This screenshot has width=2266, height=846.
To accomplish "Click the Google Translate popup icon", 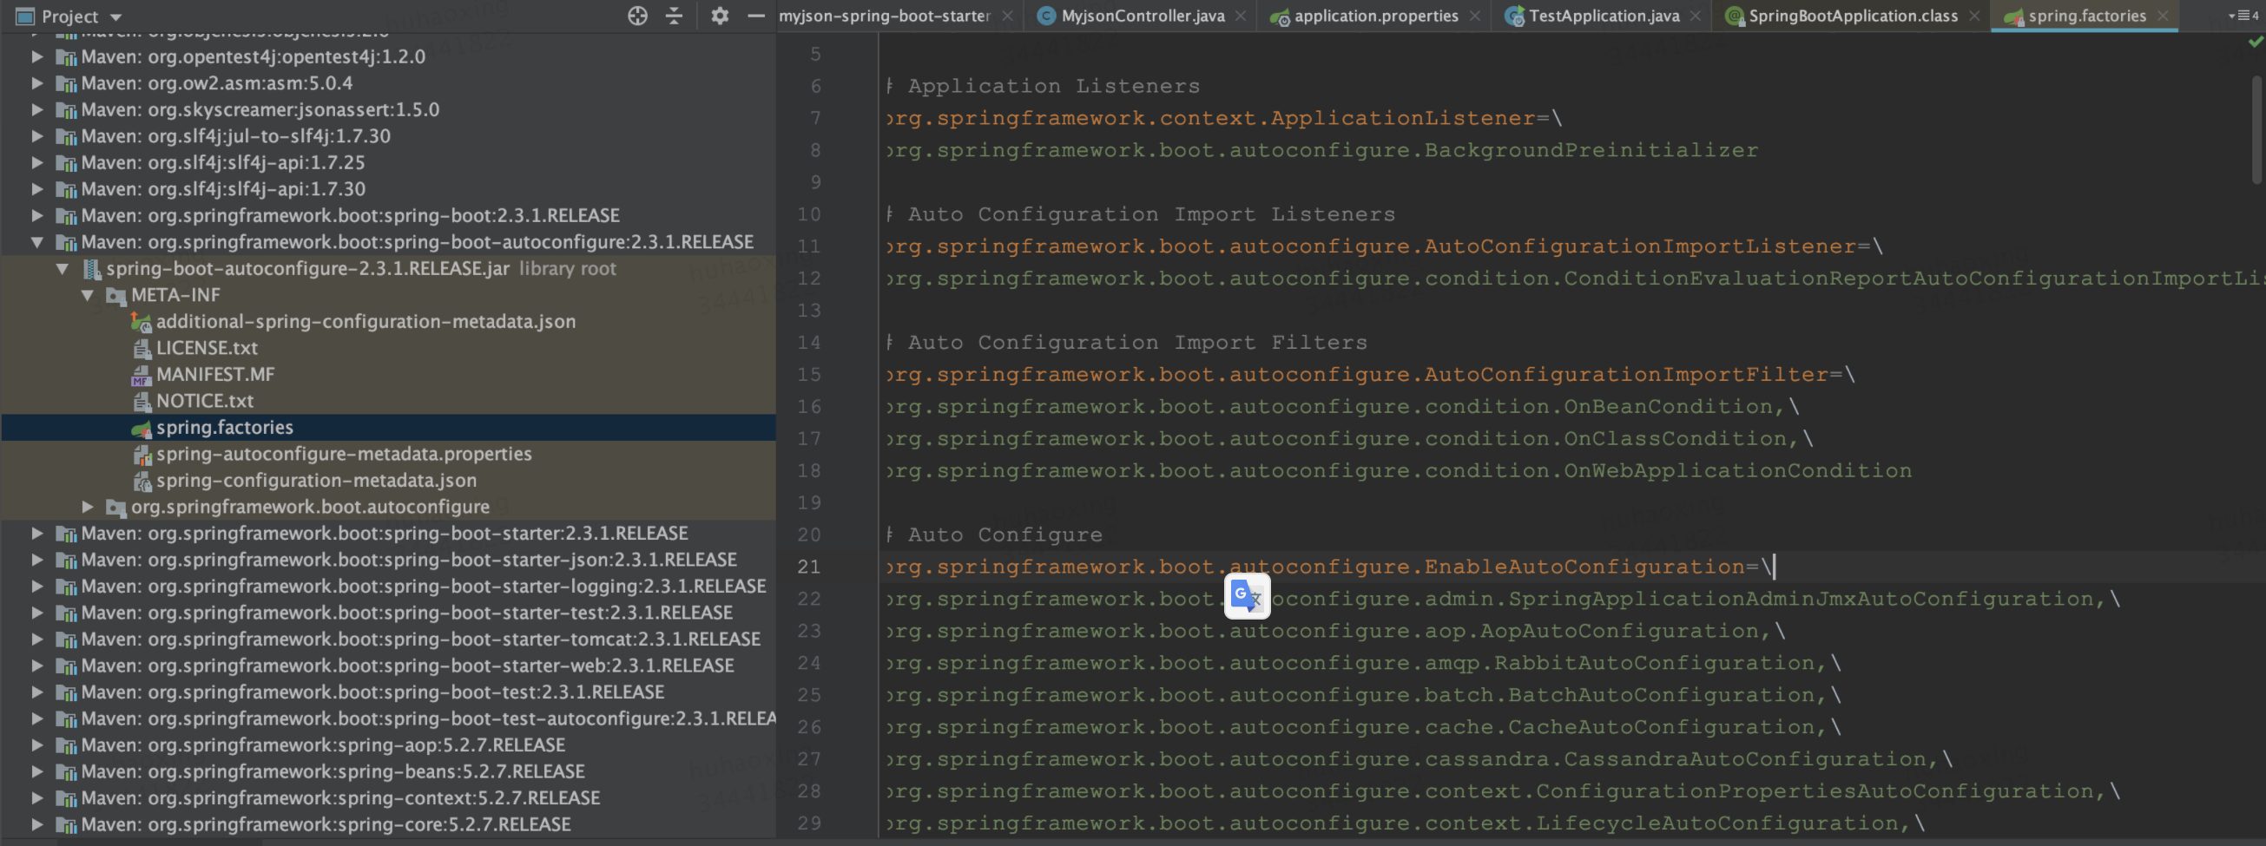I will 1247,598.
